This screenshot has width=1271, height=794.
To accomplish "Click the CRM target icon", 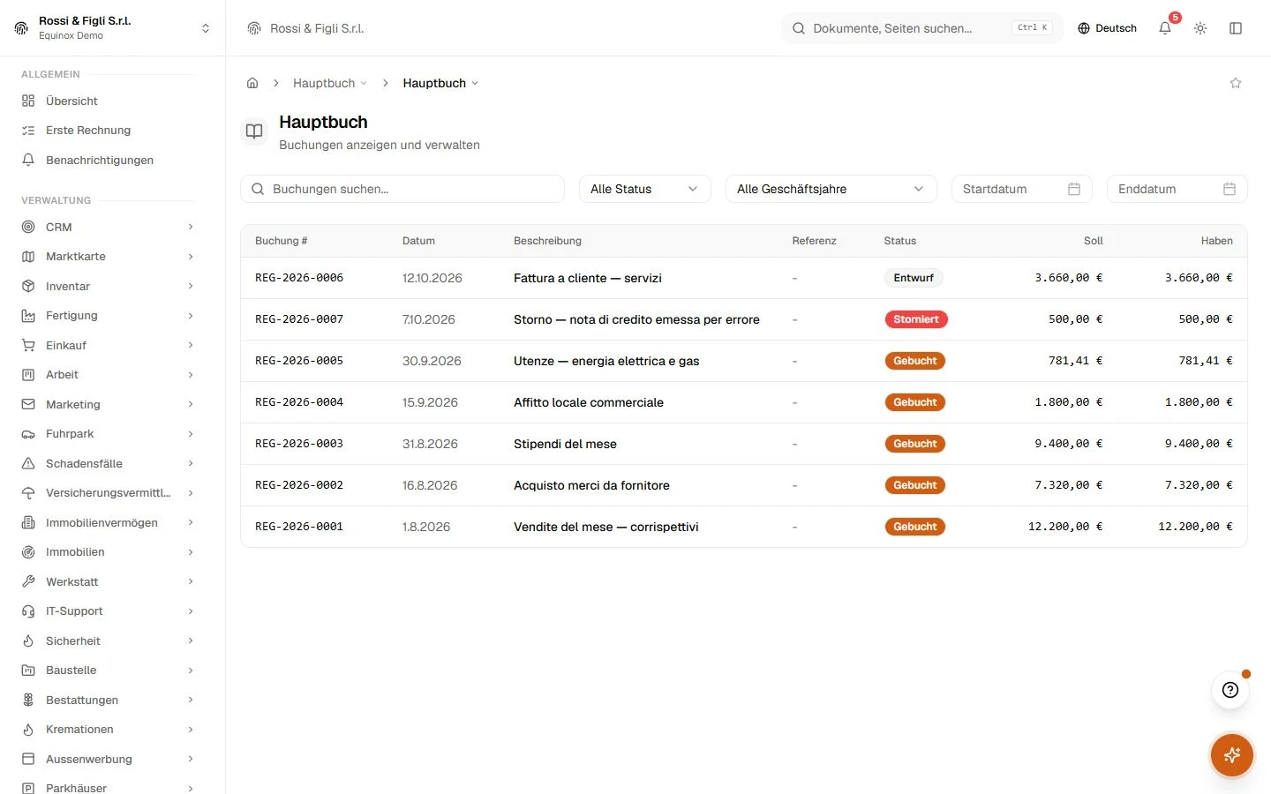I will (x=28, y=227).
